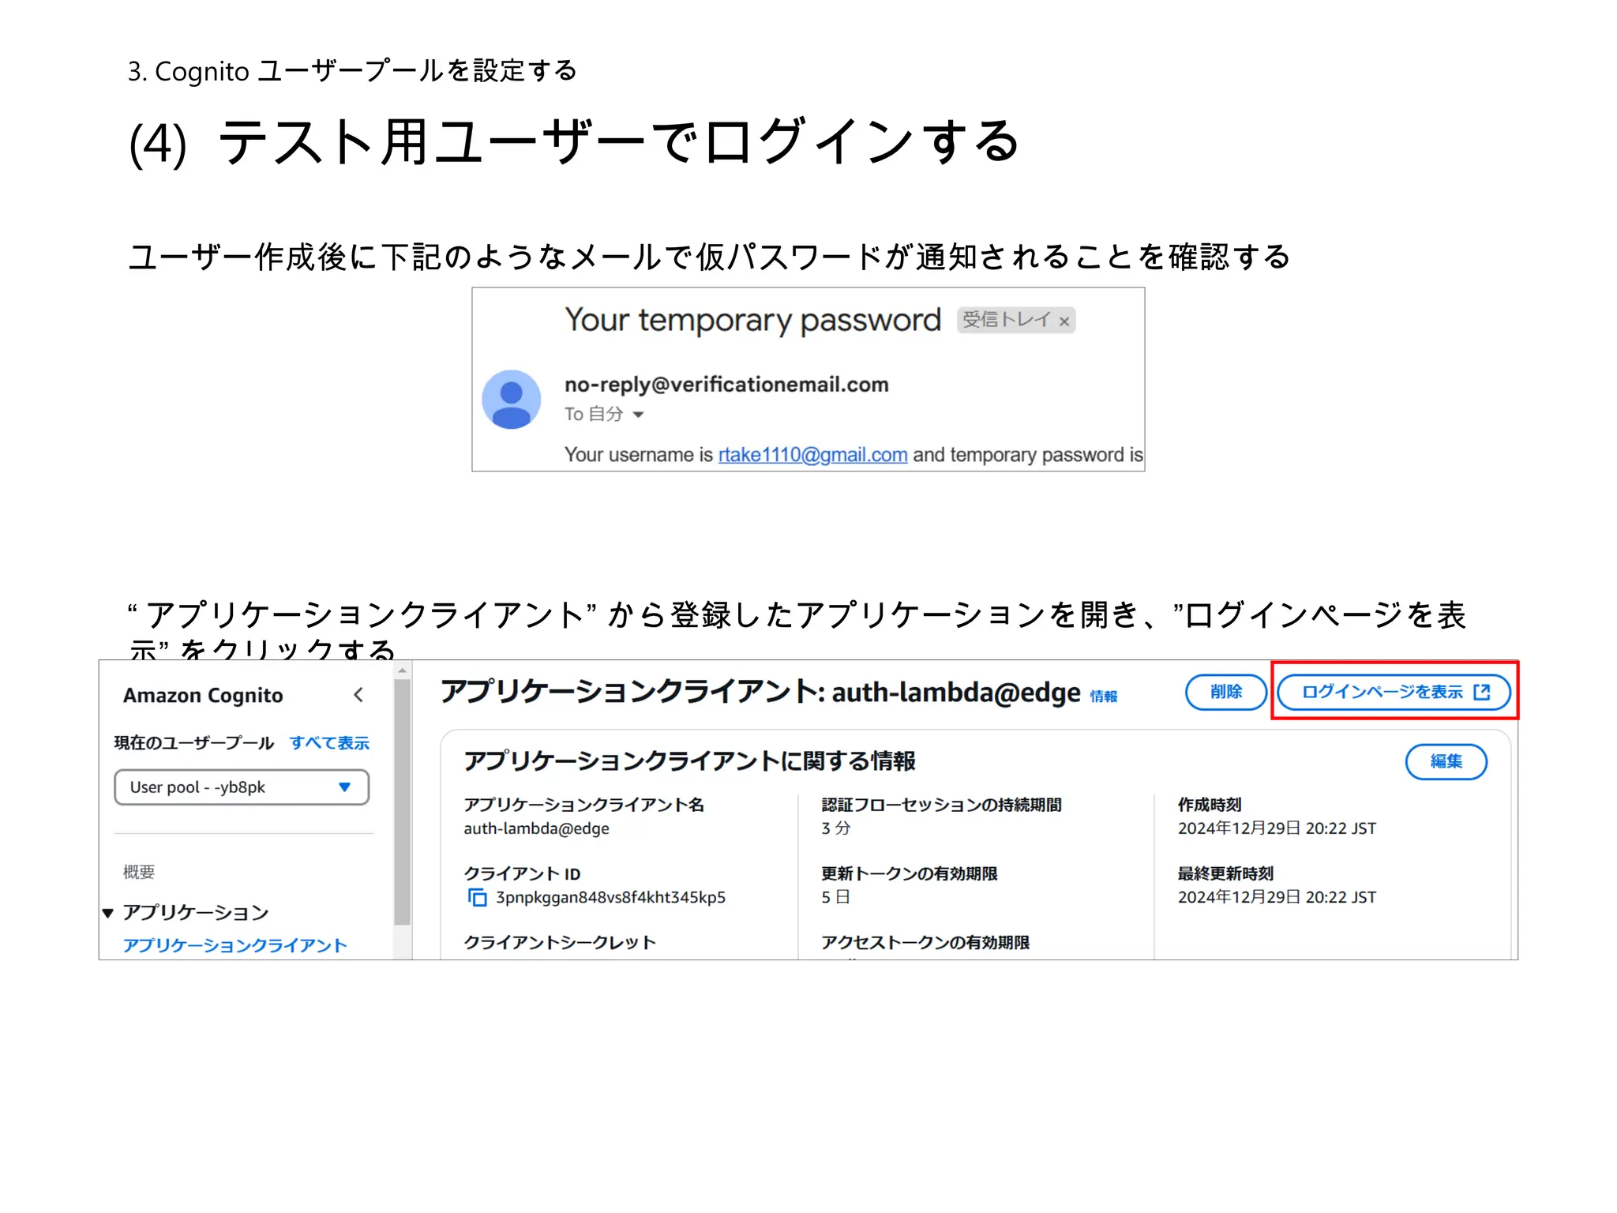Screen dimensions: 1617x1213
Task: Click the アプリケーションクライアントに関する情報 heading
Action: pyautogui.click(x=689, y=761)
